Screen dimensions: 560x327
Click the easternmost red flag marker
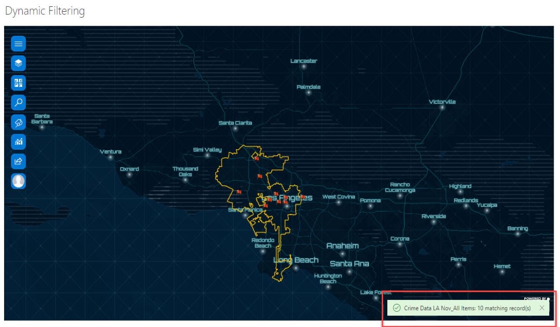pyautogui.click(x=303, y=197)
